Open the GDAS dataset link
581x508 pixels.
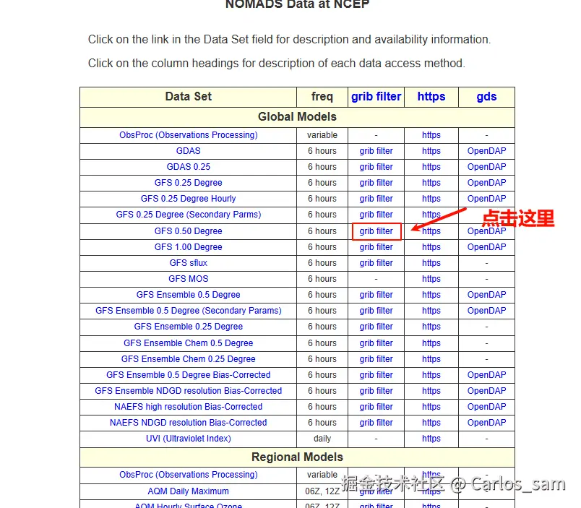(188, 151)
